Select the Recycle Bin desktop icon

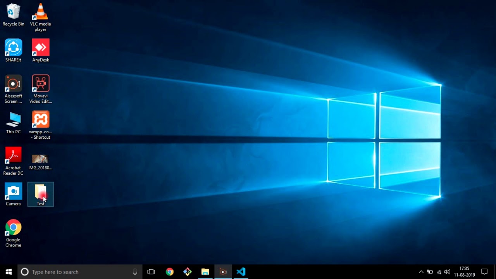tap(13, 15)
